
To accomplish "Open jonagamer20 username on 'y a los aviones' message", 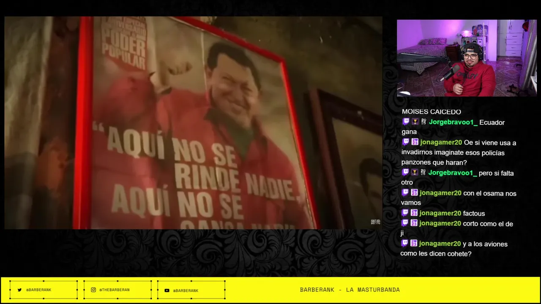I will point(440,244).
